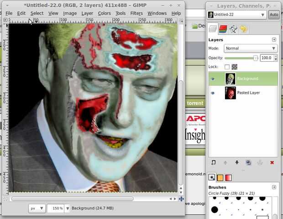This screenshot has width=283, height=219.
Task: Click the zoom-on-resize button at top right
Action: tap(181, 21)
